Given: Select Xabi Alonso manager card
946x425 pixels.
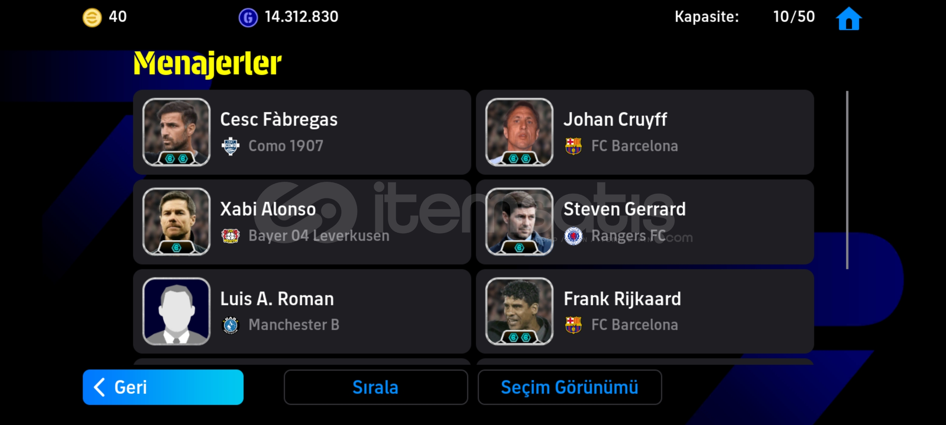Looking at the screenshot, I should tap(302, 222).
